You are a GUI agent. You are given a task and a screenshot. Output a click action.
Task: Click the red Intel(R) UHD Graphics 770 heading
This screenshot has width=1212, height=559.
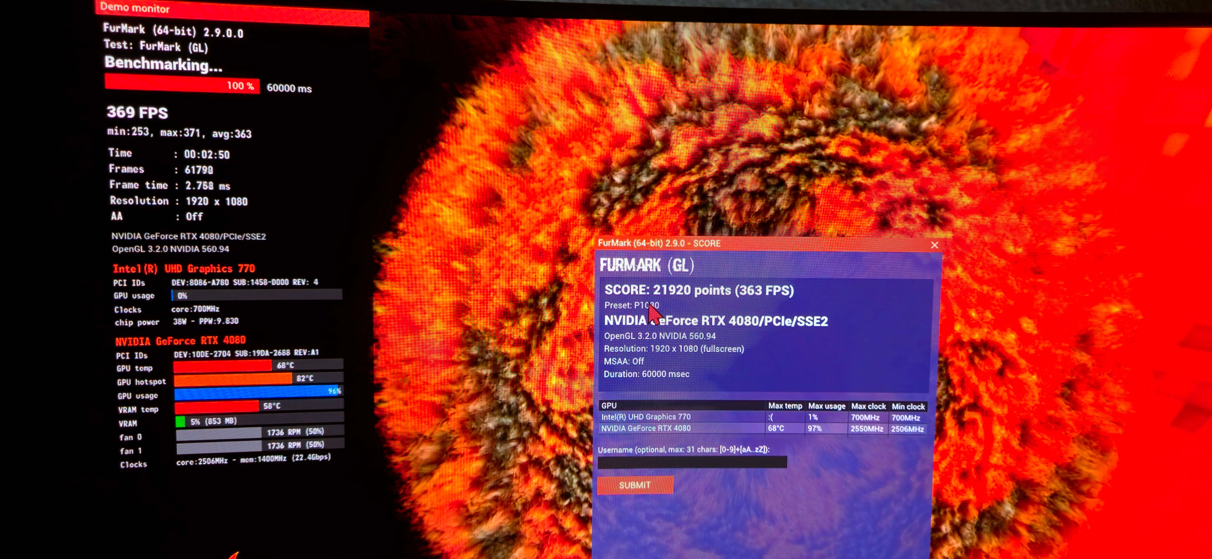point(183,268)
